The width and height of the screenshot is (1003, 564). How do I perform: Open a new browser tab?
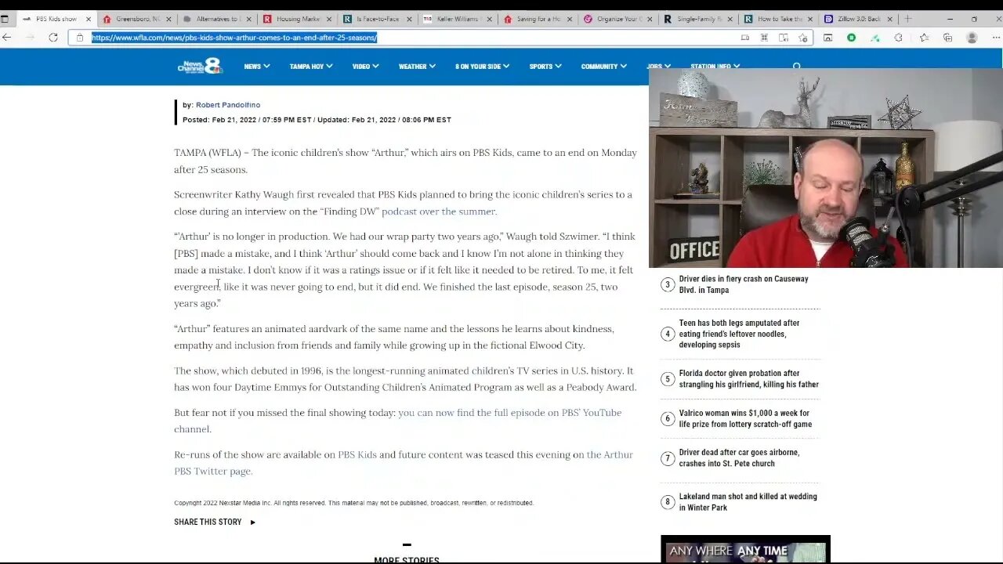coord(908,19)
